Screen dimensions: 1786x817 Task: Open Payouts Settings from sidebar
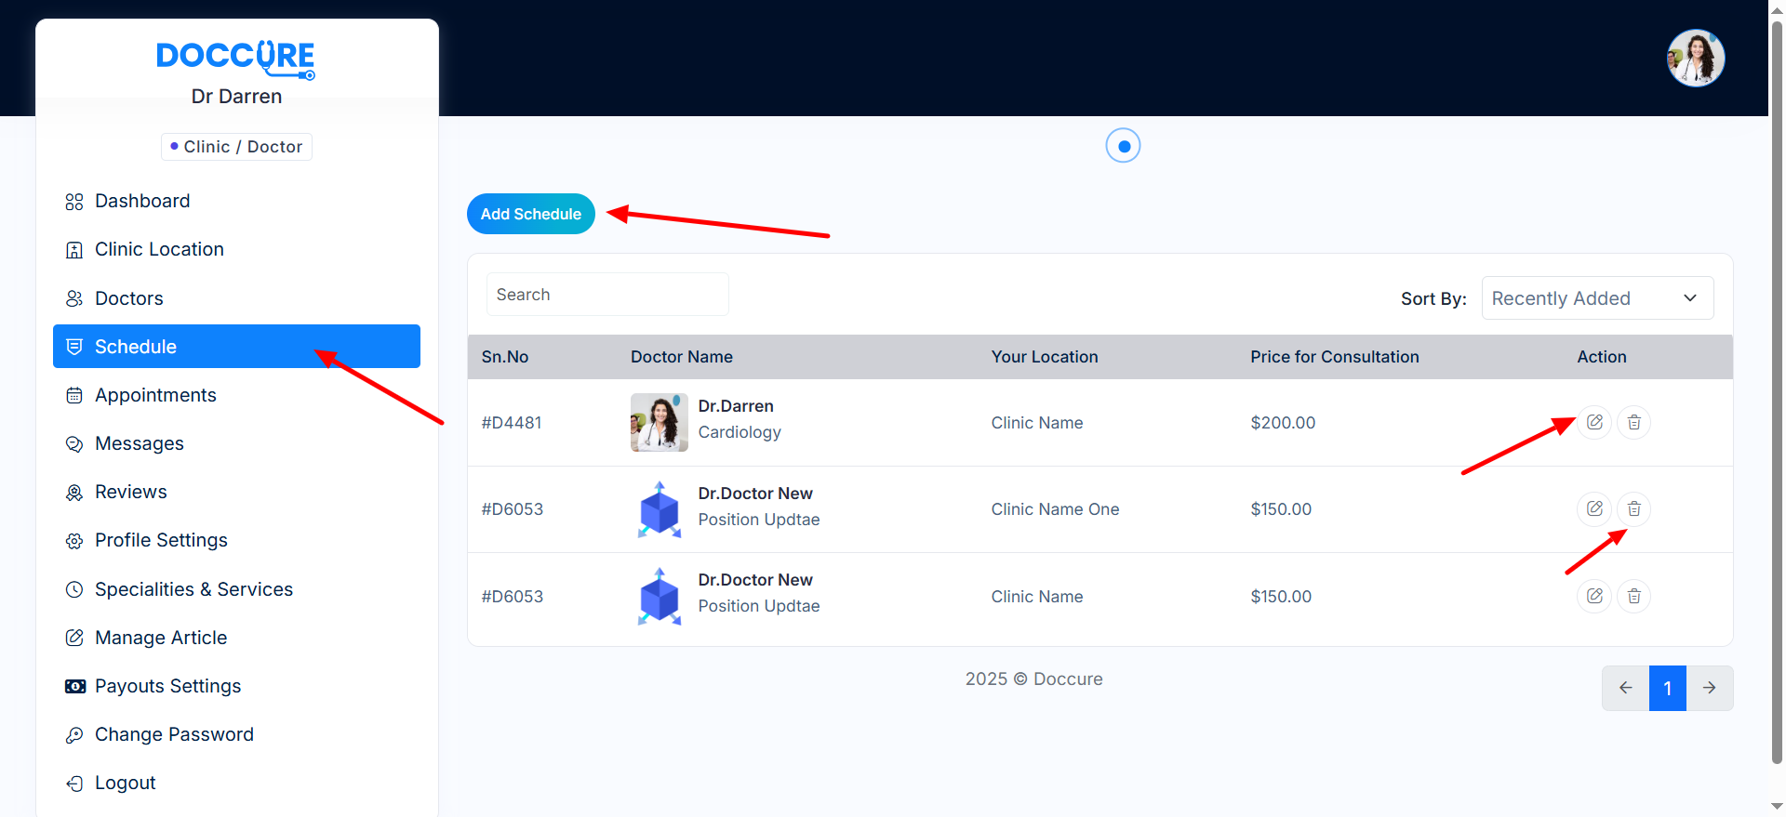pyautogui.click(x=167, y=686)
